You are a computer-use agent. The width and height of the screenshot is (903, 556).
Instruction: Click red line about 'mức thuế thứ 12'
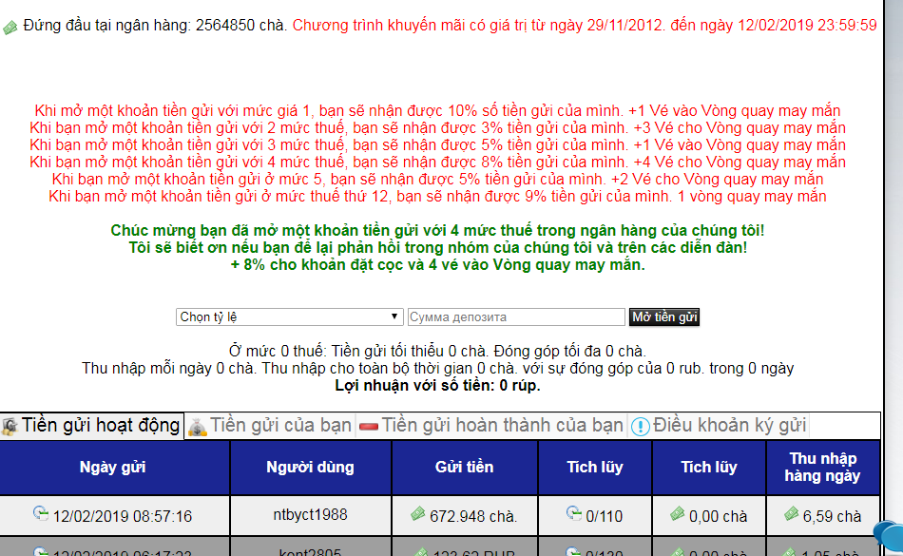(437, 197)
